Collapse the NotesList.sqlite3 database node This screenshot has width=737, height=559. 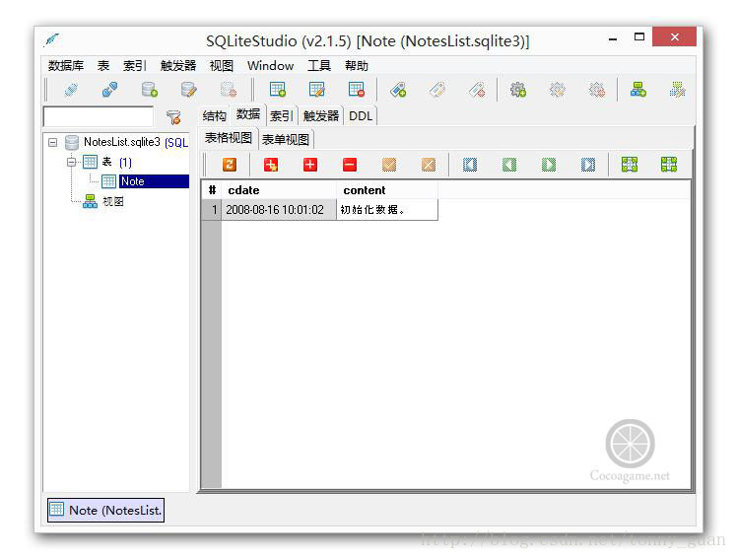(x=53, y=142)
